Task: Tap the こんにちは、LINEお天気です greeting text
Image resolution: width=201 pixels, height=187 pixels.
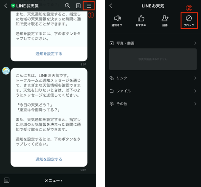Action: [x=43, y=75]
